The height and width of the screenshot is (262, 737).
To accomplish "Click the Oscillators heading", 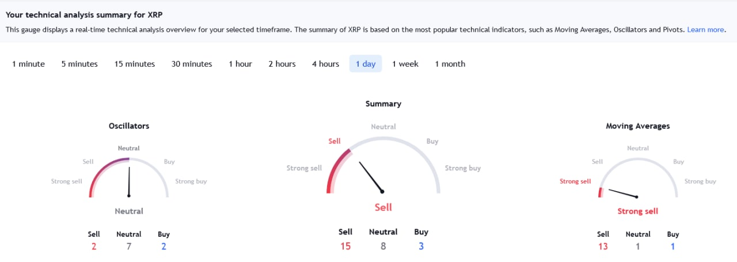I will (x=129, y=126).
